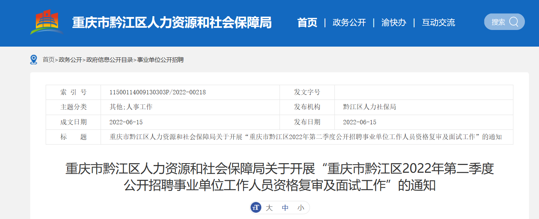The image size is (539, 219).
Task: Open the 政务公开 top navigation item
Action: click(x=349, y=23)
